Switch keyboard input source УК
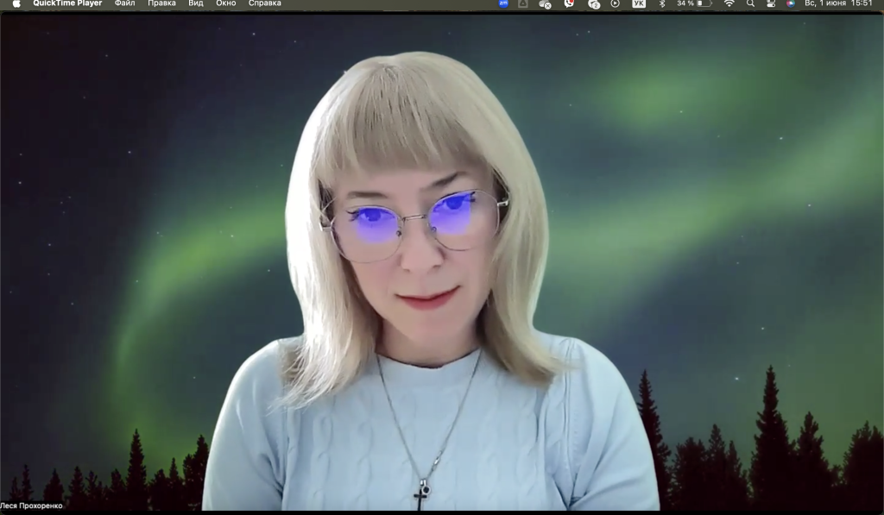Image resolution: width=884 pixels, height=515 pixels. click(x=639, y=3)
